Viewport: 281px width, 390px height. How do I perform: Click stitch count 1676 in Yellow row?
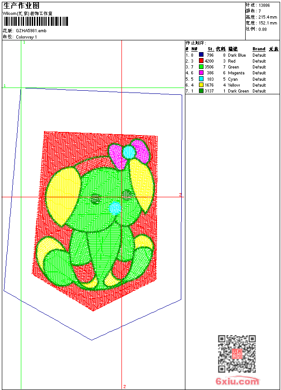pos(209,85)
